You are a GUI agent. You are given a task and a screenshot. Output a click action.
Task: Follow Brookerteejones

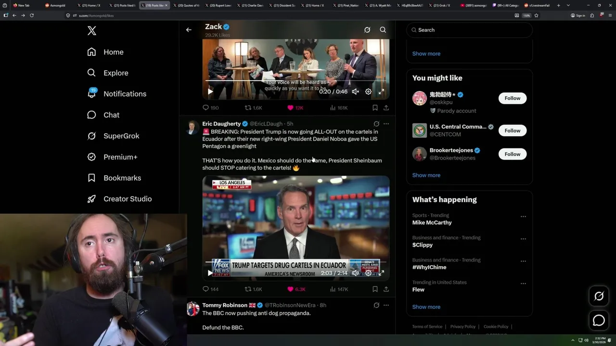pos(513,154)
